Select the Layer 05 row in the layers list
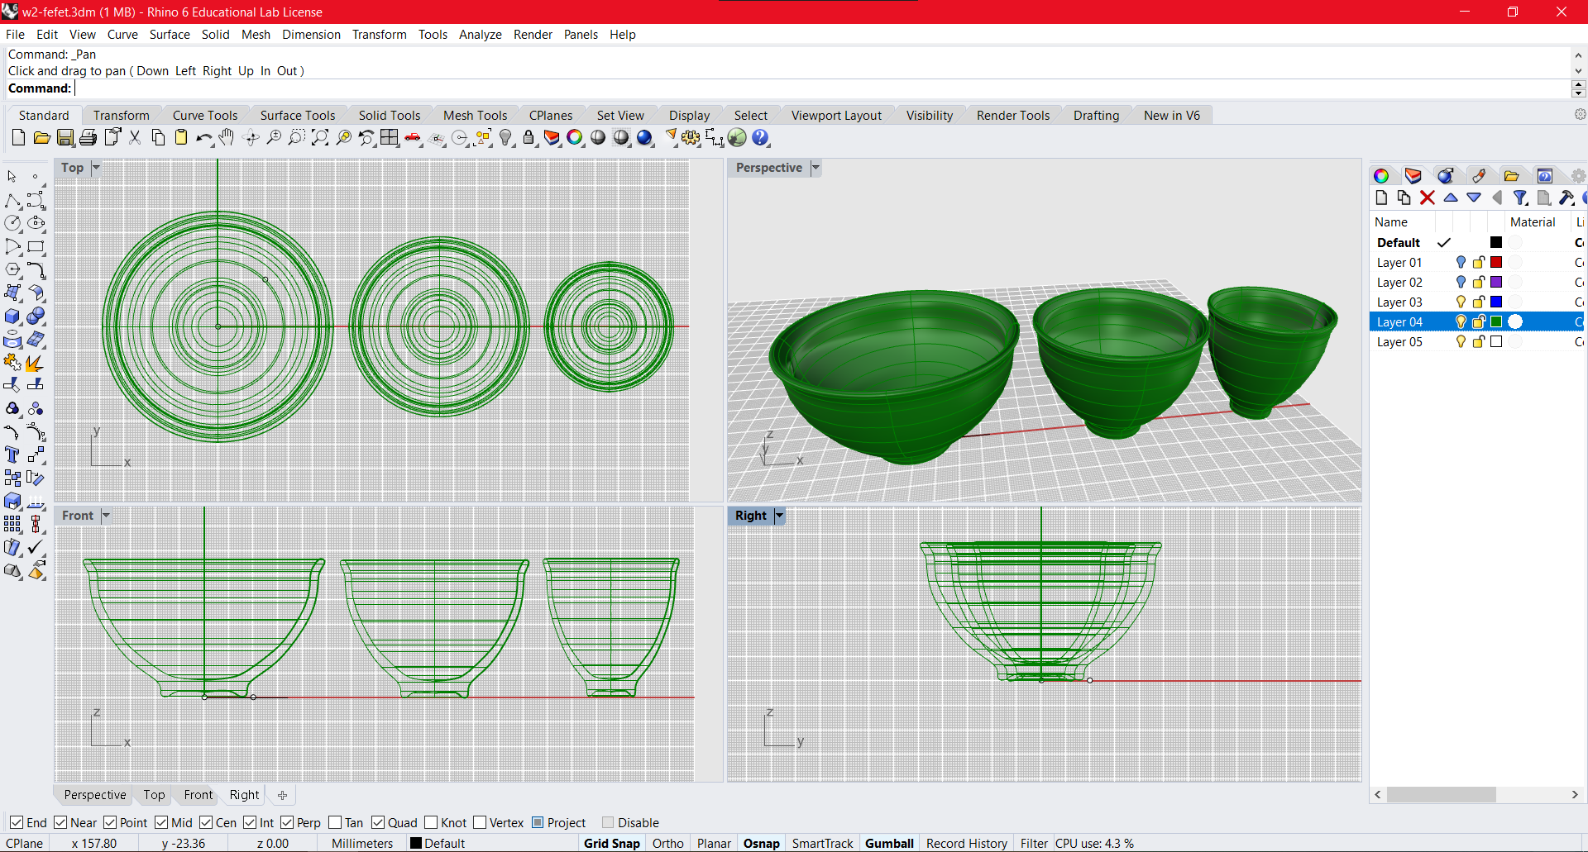The height and width of the screenshot is (852, 1588). (x=1478, y=341)
